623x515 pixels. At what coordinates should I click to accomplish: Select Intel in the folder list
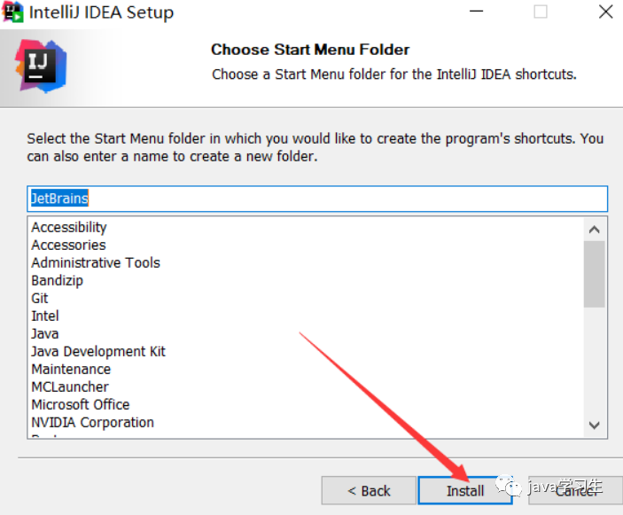pyautogui.click(x=45, y=316)
